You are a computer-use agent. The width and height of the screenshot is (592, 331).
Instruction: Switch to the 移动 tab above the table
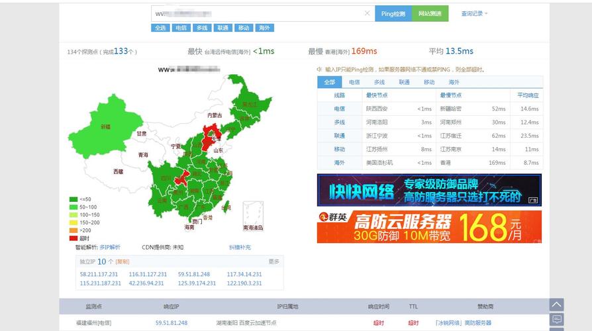(x=429, y=82)
